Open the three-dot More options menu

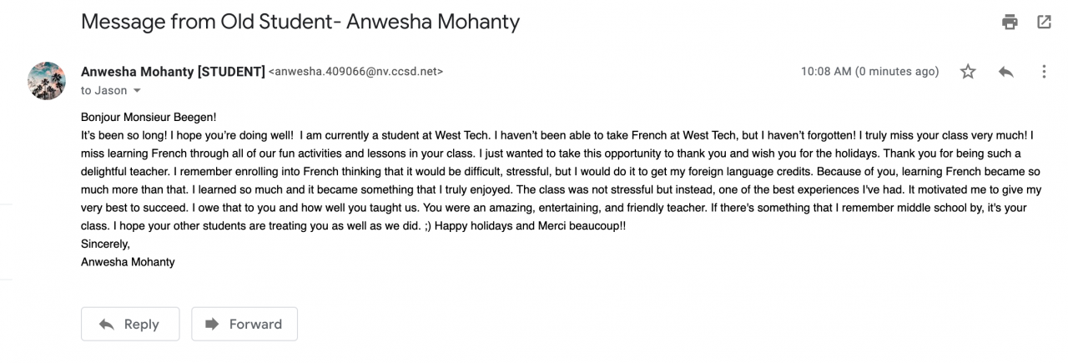coord(1044,72)
